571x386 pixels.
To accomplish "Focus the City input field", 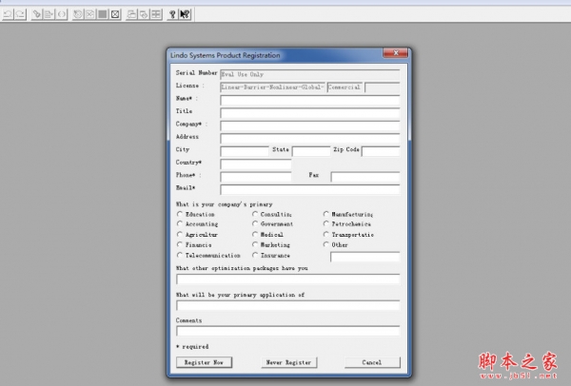I will point(245,151).
